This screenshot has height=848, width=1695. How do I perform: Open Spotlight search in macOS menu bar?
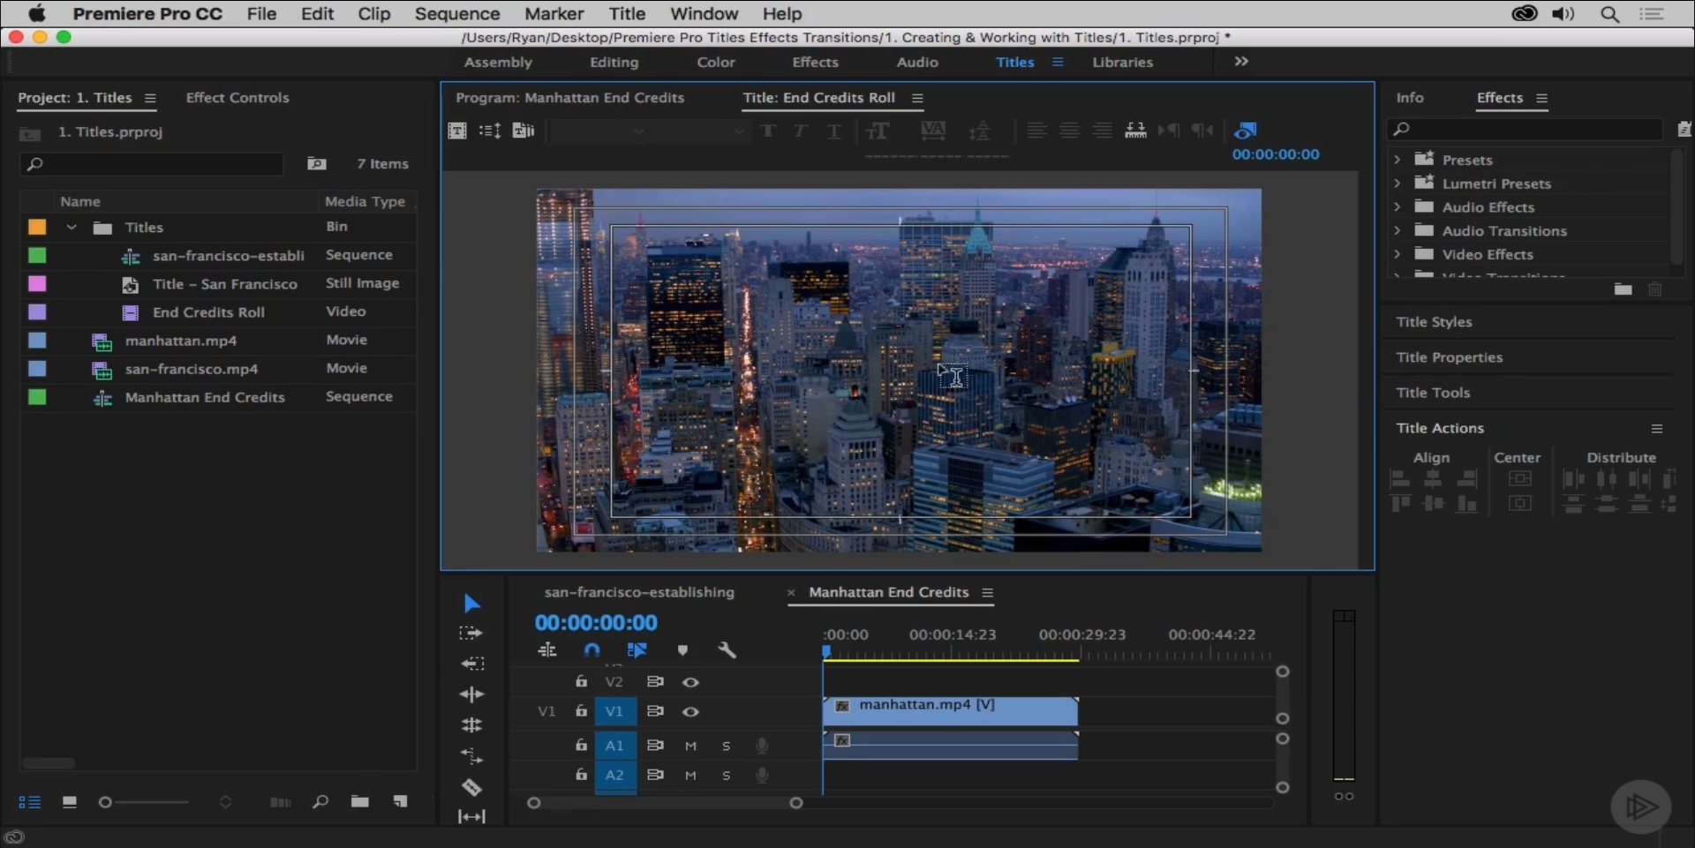coord(1610,14)
